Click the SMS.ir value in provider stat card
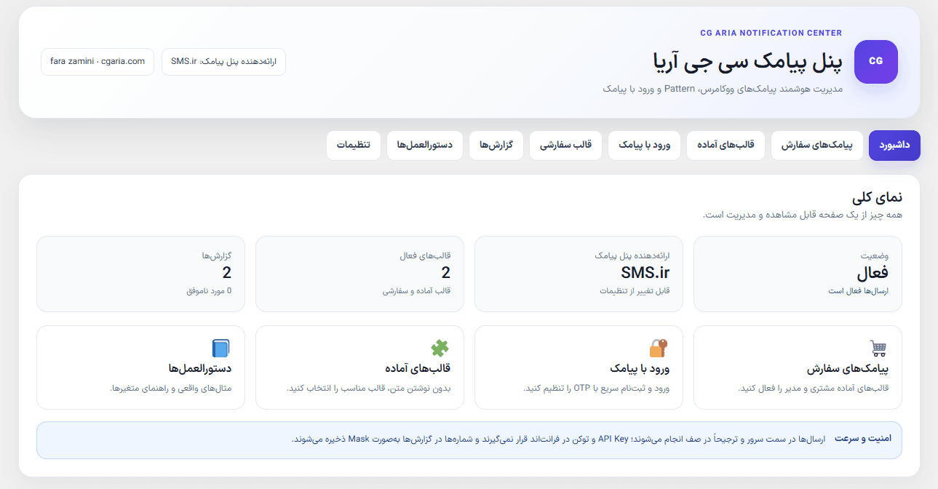Viewport: 938px width, 489px height. pos(645,273)
